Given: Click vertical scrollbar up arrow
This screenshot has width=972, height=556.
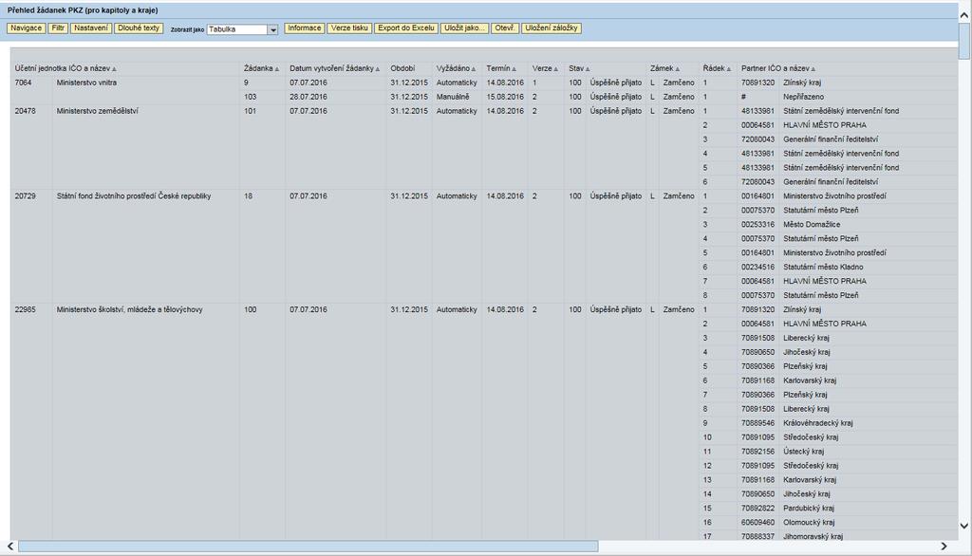Looking at the screenshot, I should [964, 14].
